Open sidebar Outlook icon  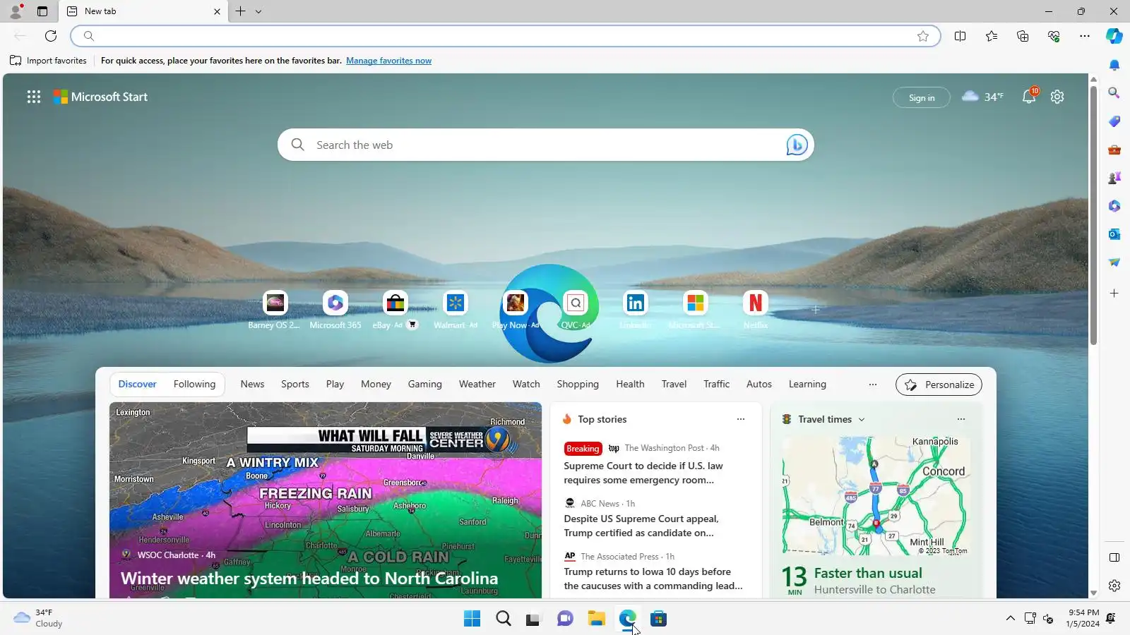(x=1114, y=234)
